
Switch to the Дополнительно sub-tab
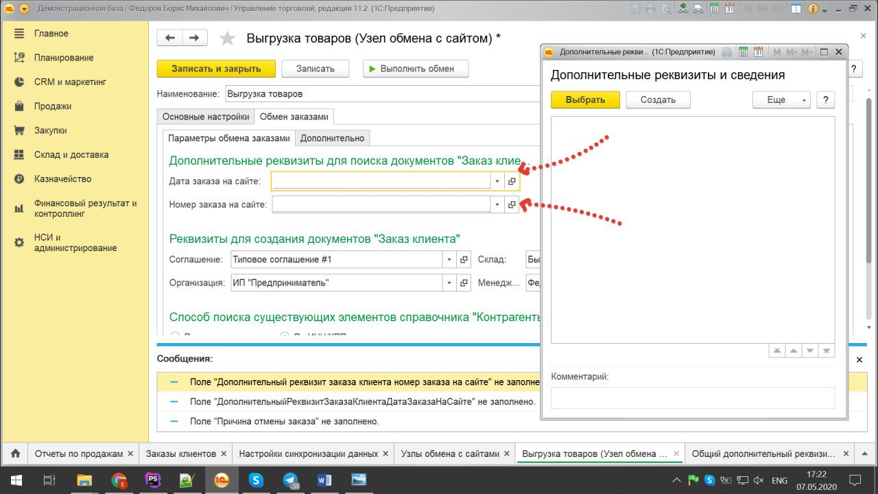tap(333, 138)
